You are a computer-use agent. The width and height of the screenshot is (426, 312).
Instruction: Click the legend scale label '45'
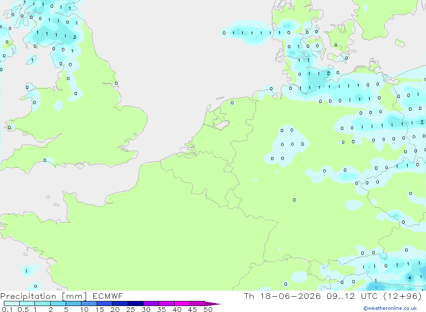[193, 309]
